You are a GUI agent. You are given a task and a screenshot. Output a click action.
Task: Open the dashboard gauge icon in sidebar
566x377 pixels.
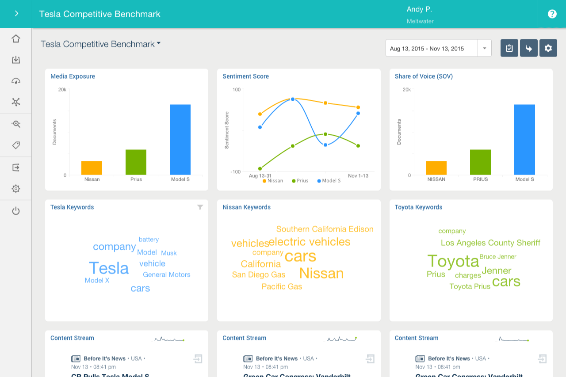point(16,81)
